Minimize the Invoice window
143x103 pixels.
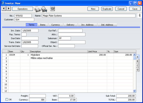point(131,3)
